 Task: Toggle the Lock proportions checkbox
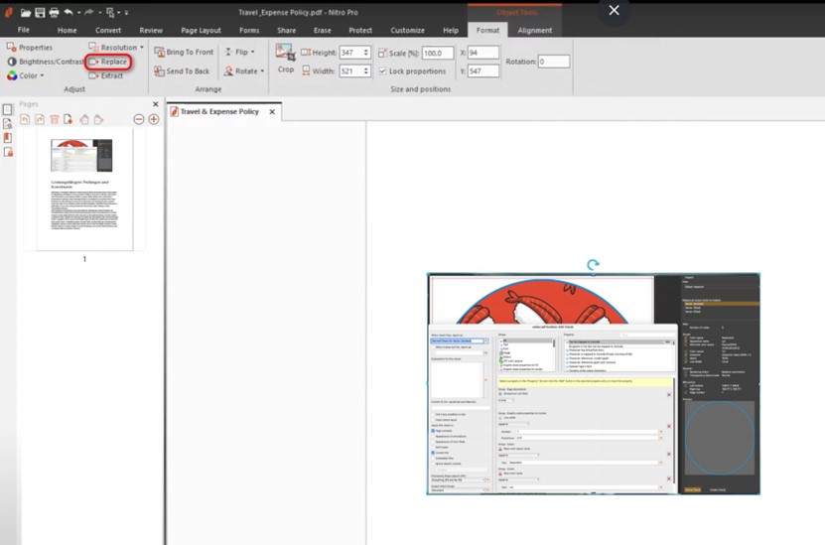pyautogui.click(x=383, y=71)
